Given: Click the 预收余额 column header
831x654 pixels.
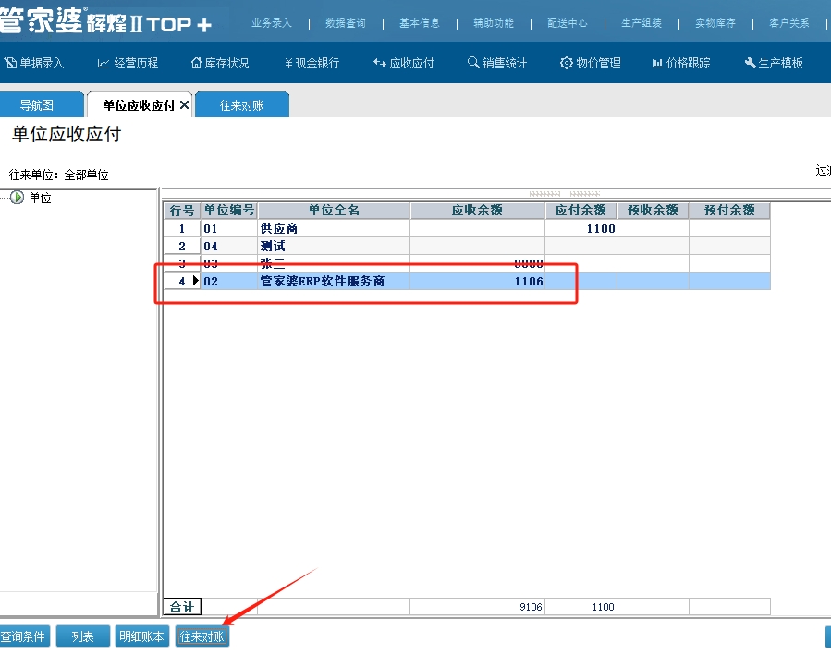Looking at the screenshot, I should coord(653,211).
